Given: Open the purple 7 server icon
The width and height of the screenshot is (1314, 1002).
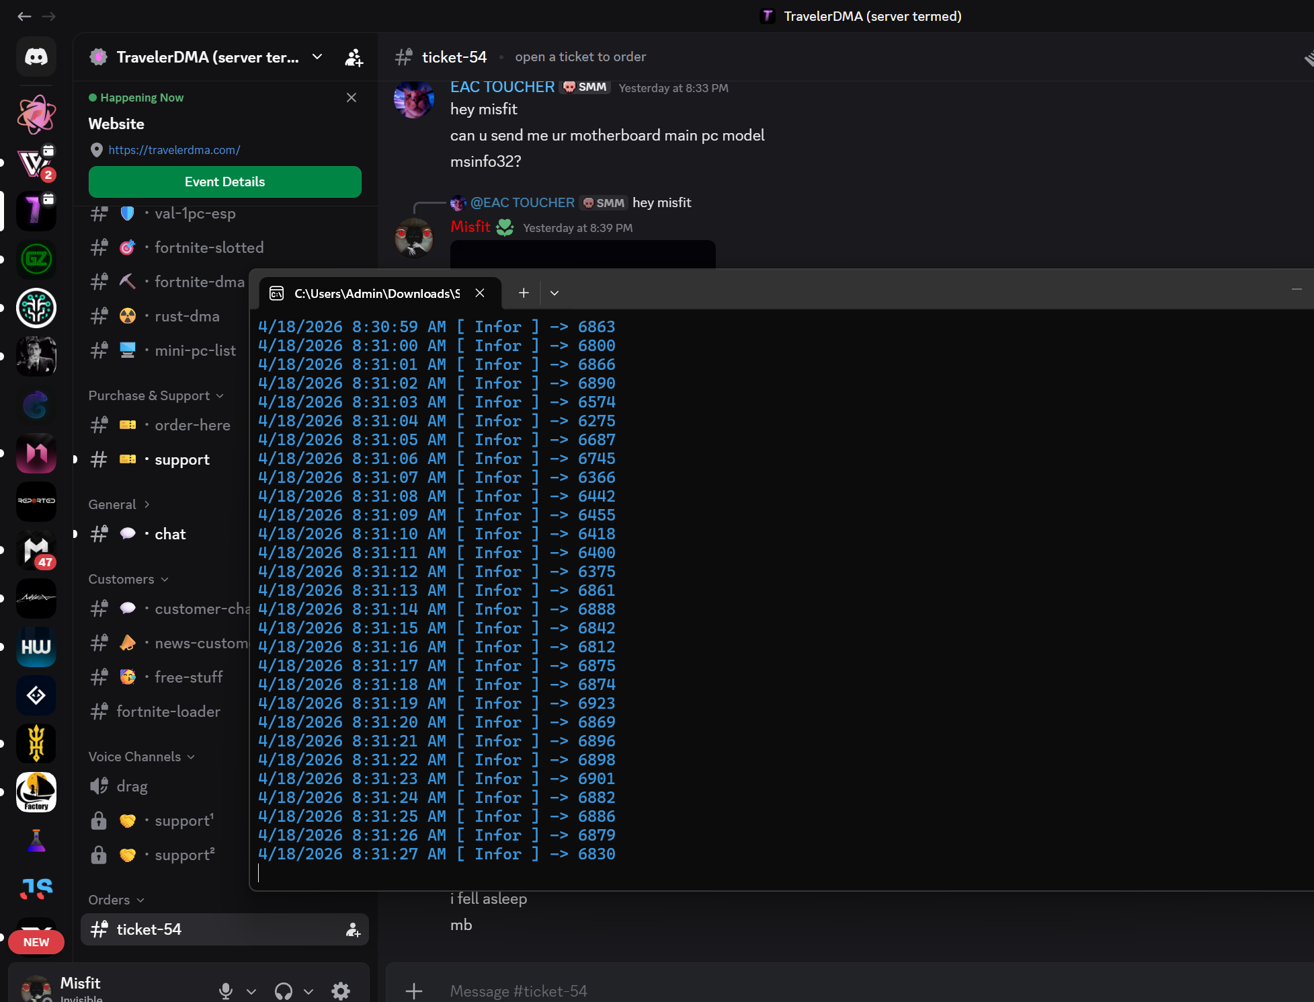Looking at the screenshot, I should (36, 211).
